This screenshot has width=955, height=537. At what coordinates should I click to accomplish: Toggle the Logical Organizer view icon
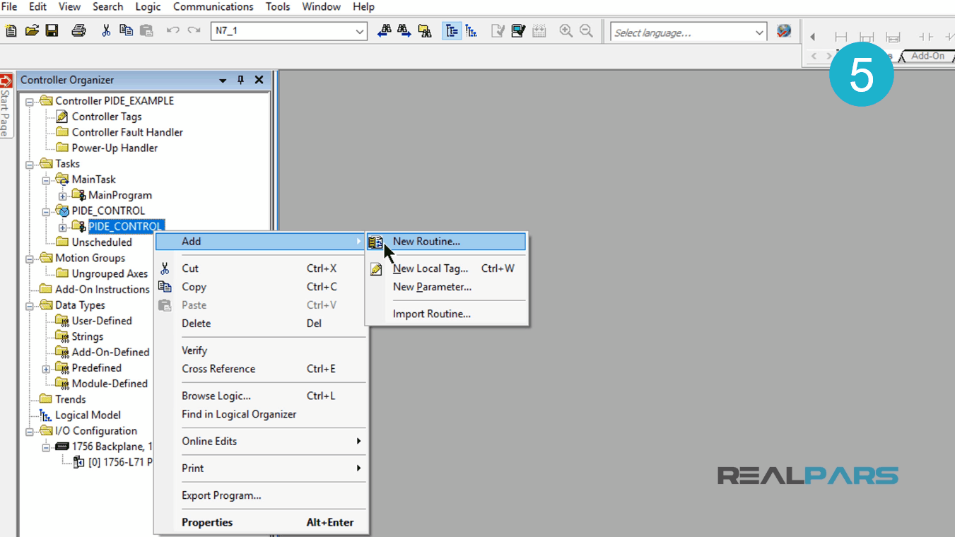tap(471, 31)
